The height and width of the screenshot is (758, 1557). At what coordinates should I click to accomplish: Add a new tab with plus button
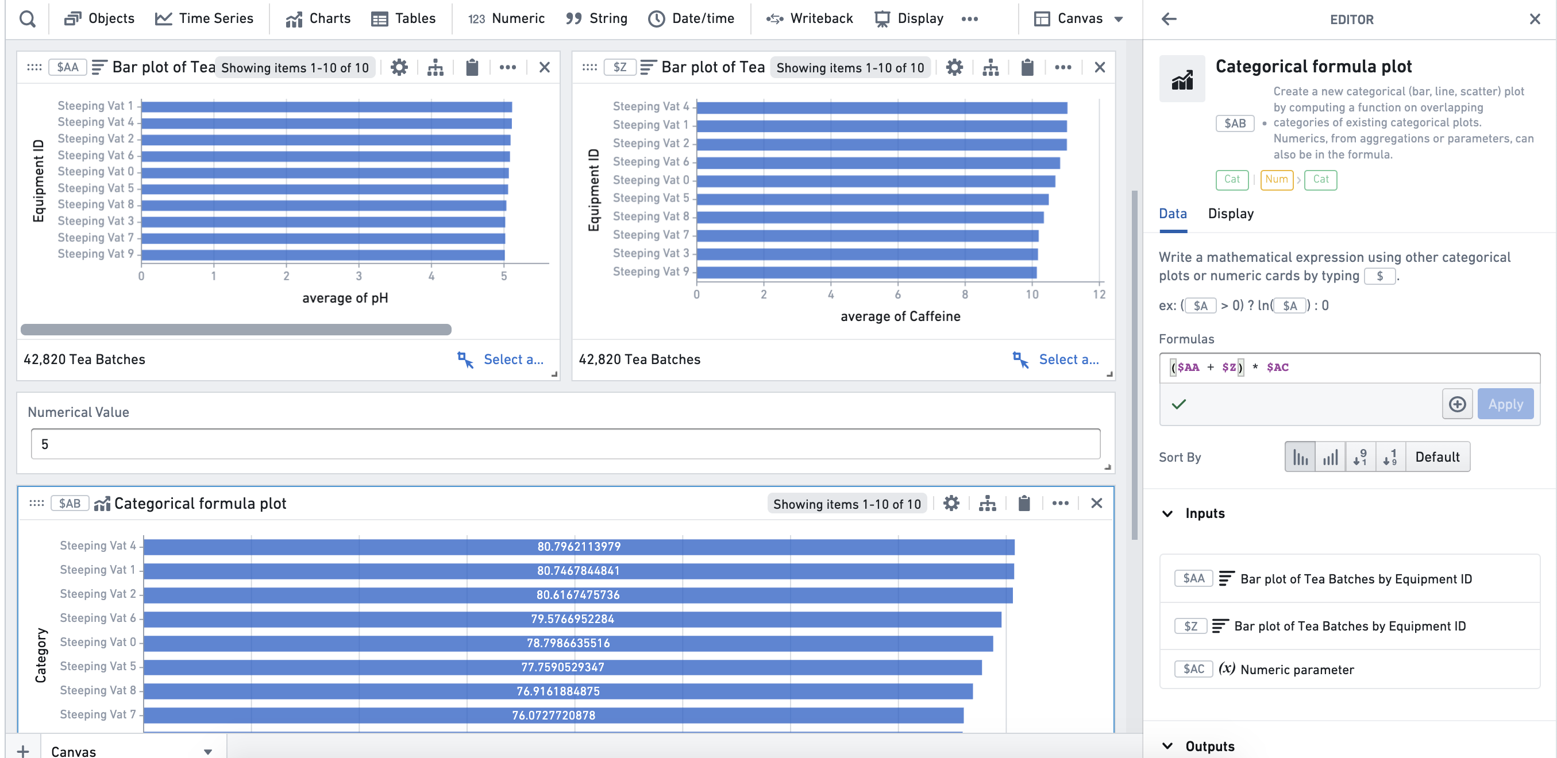tap(23, 751)
